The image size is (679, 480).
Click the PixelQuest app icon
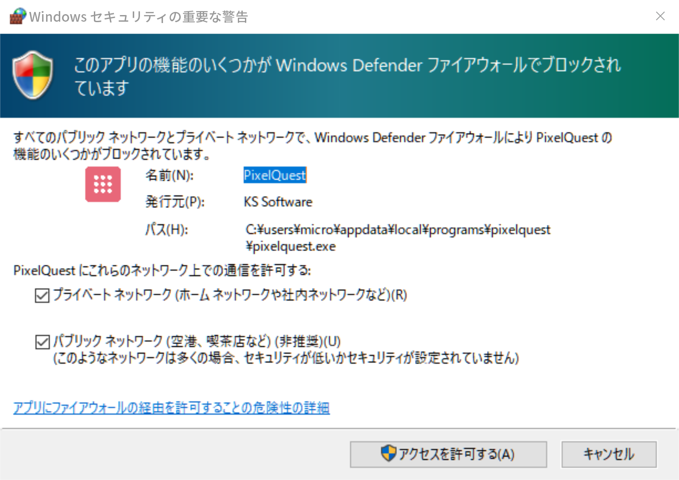click(x=103, y=184)
